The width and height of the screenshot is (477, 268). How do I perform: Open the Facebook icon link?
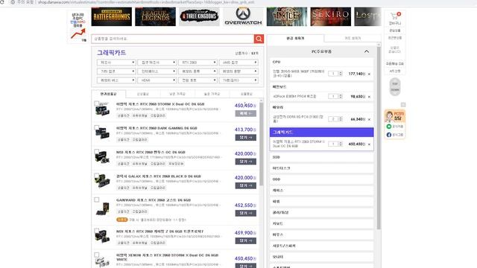389,135
